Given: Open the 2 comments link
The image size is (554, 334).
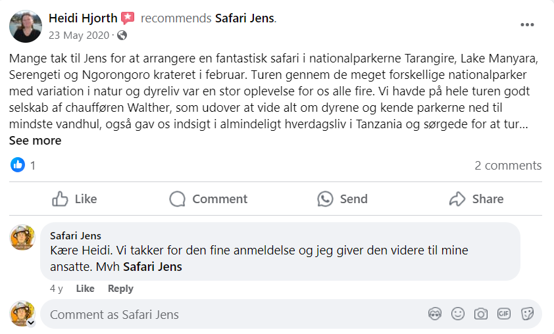Looking at the screenshot, I should click(x=508, y=166).
